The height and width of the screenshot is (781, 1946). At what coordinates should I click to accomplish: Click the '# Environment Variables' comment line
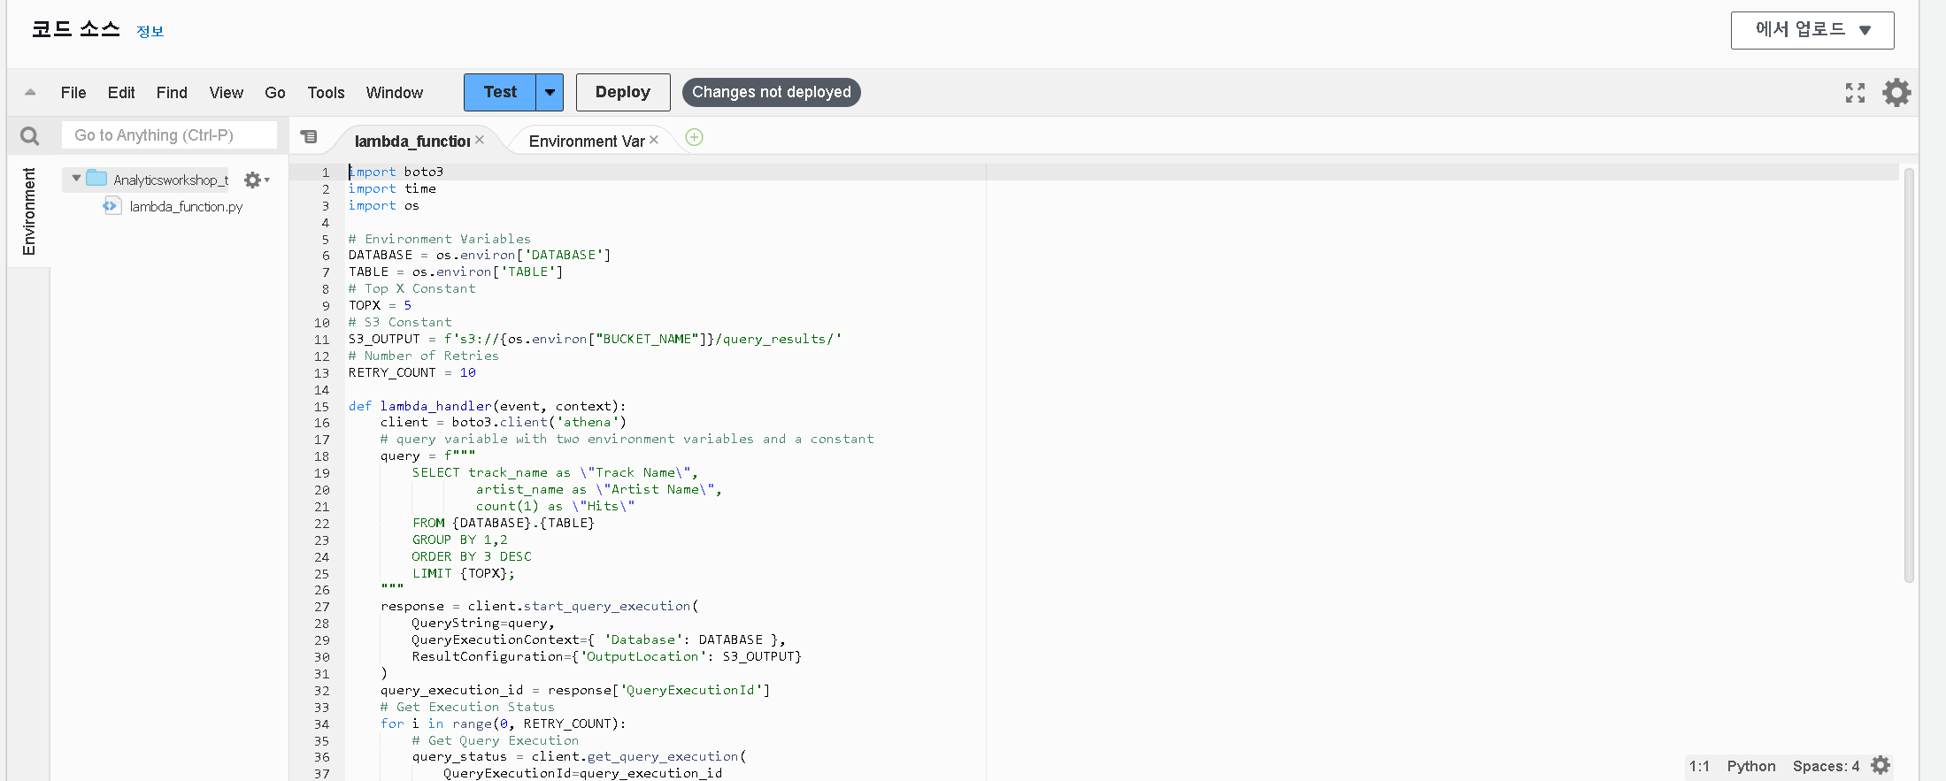click(440, 239)
